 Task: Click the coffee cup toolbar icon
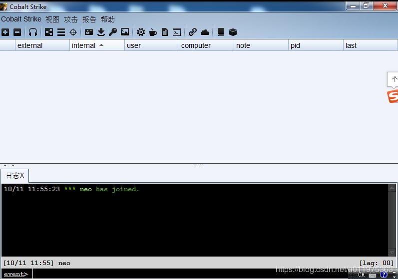click(153, 32)
